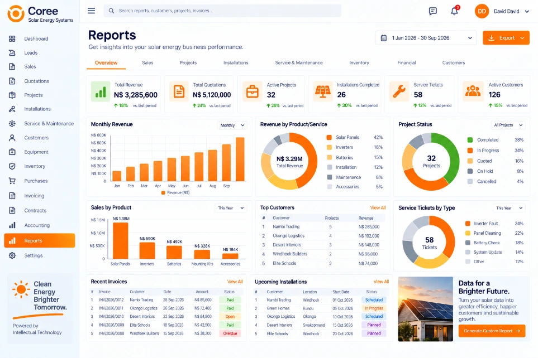Open the Equipment sidebar icon
Image resolution: width=538 pixels, height=358 pixels.
(x=12, y=152)
